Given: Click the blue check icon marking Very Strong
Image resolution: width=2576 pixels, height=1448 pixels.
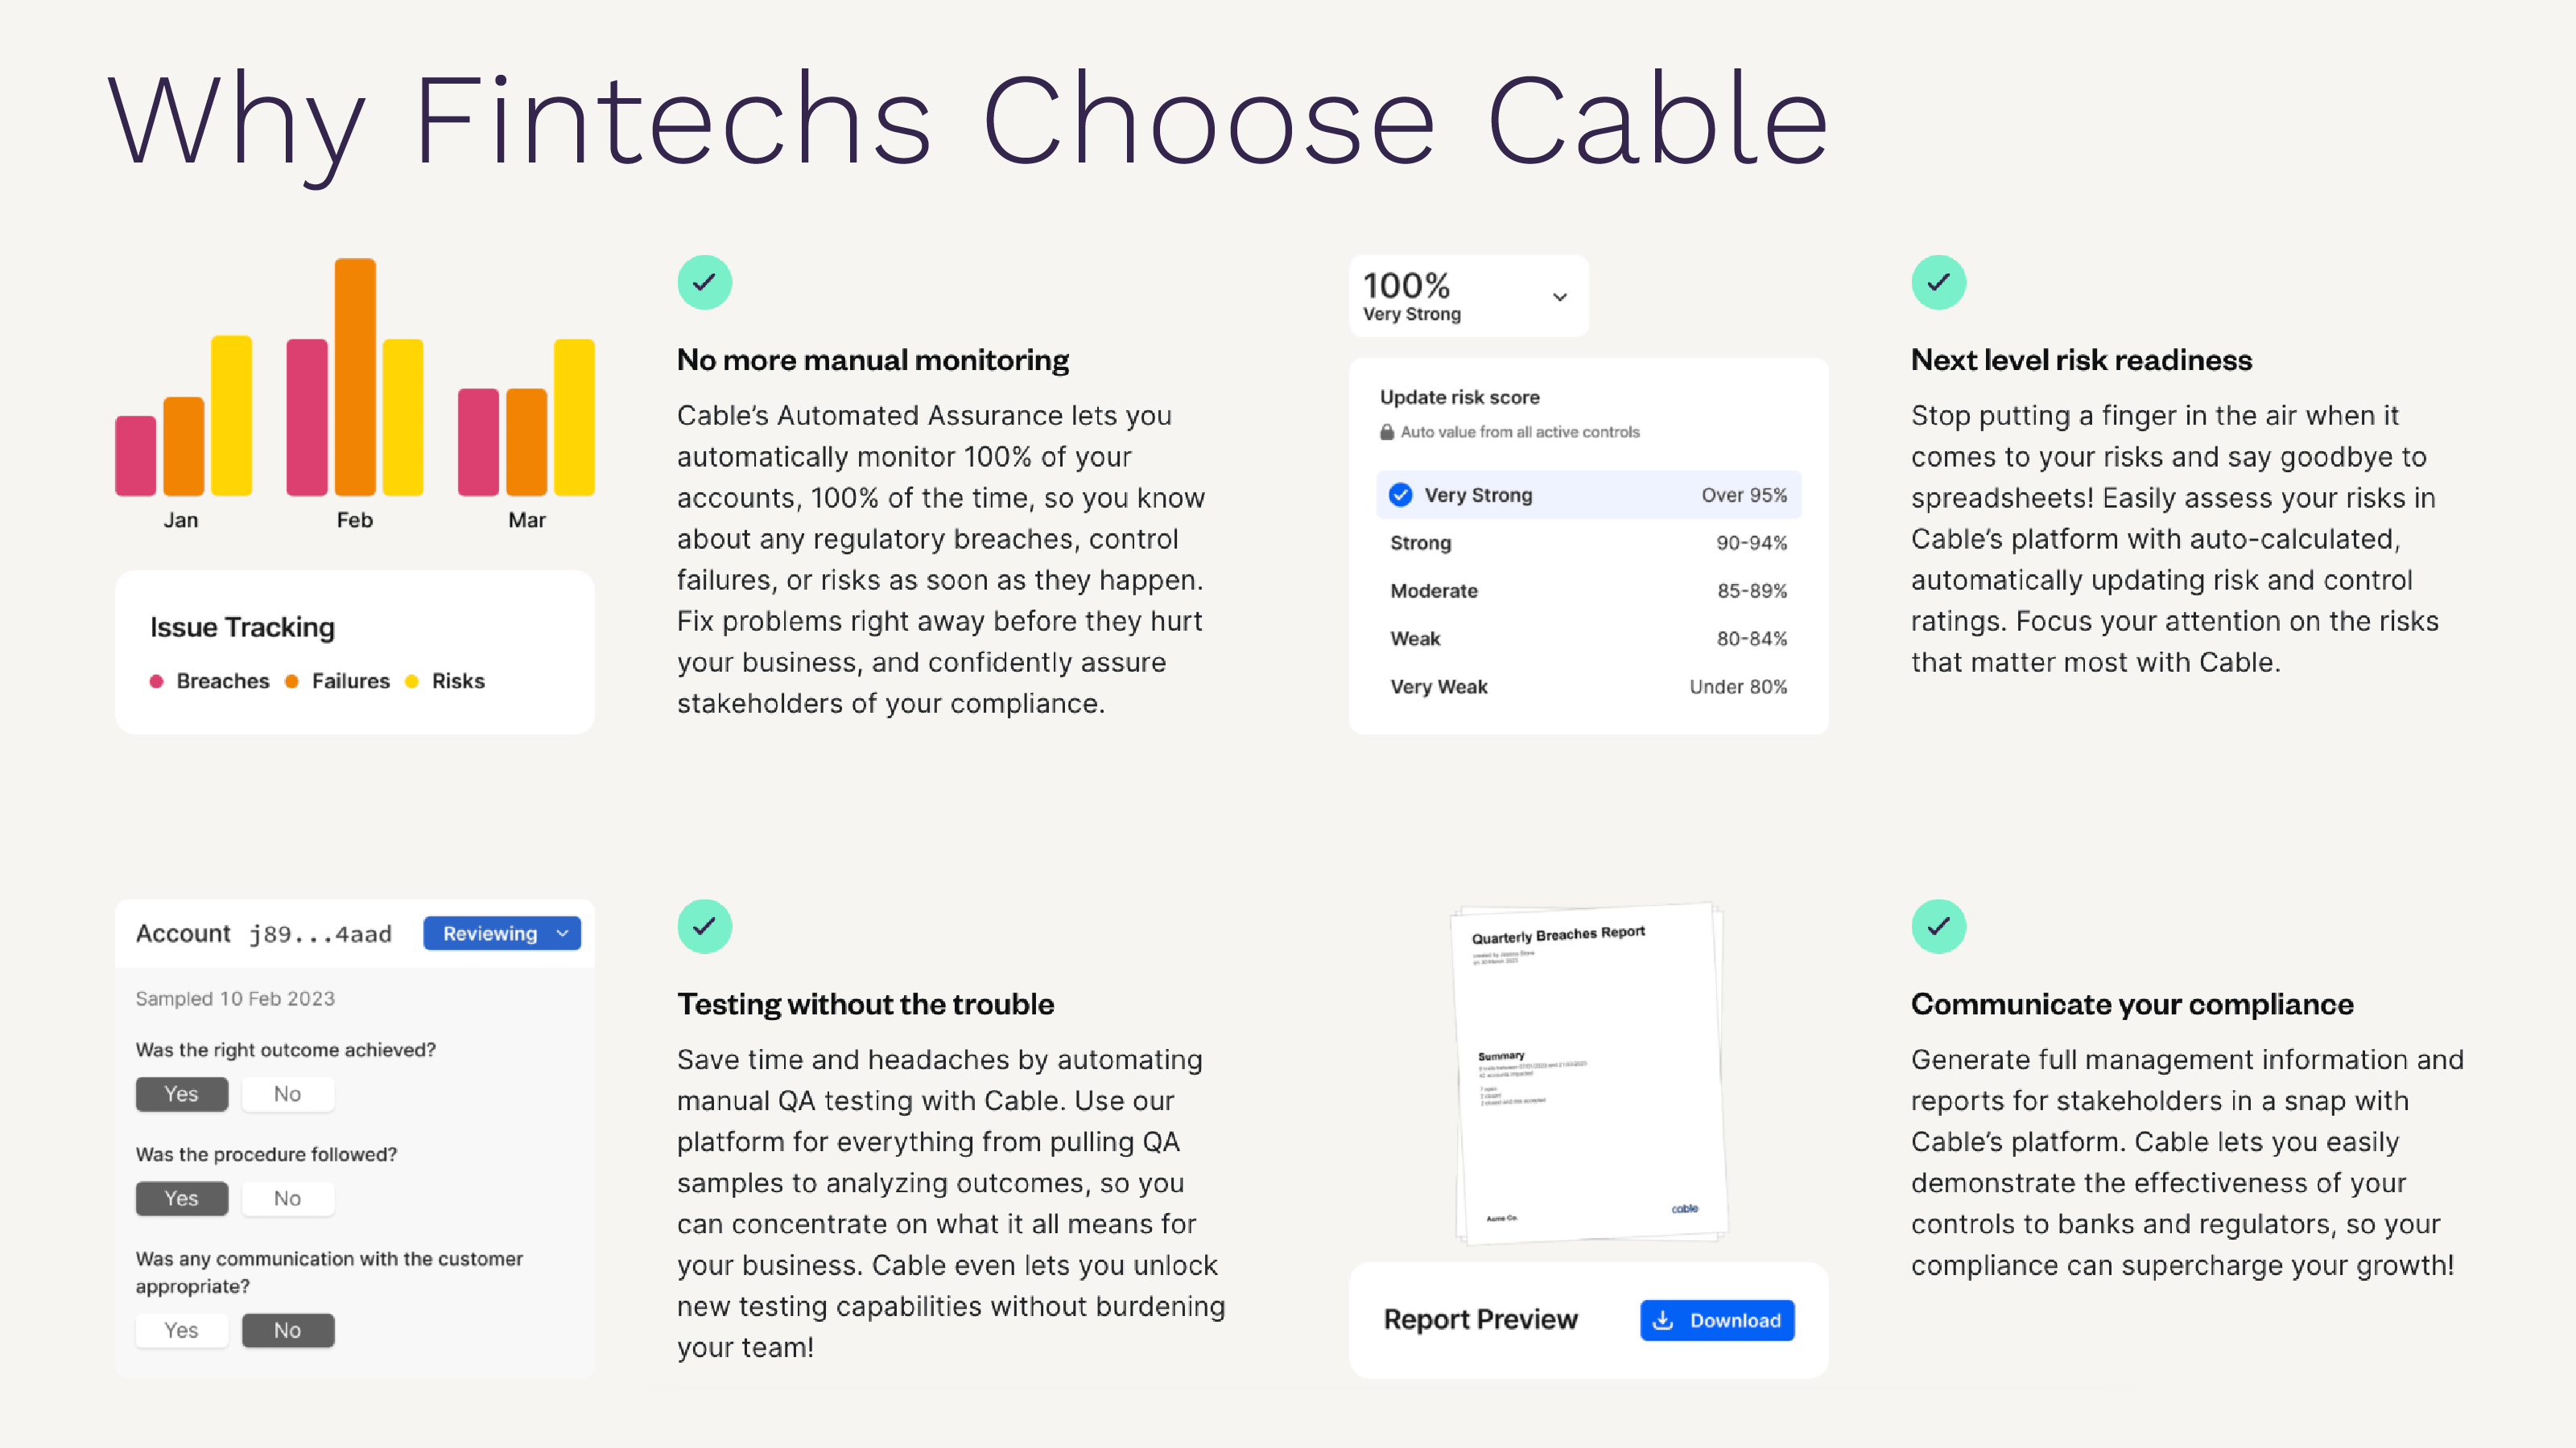Looking at the screenshot, I should pos(1399,494).
